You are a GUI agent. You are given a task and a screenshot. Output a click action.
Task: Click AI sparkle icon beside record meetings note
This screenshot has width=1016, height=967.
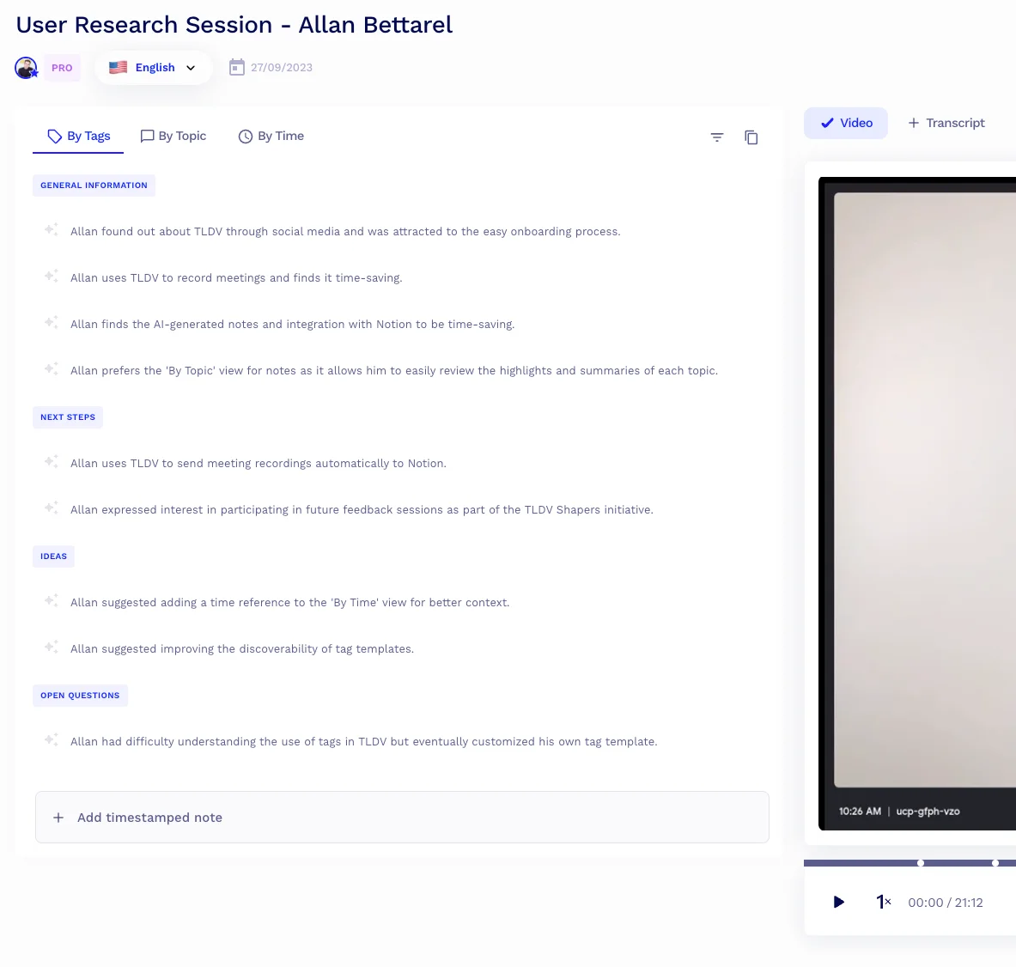[52, 276]
